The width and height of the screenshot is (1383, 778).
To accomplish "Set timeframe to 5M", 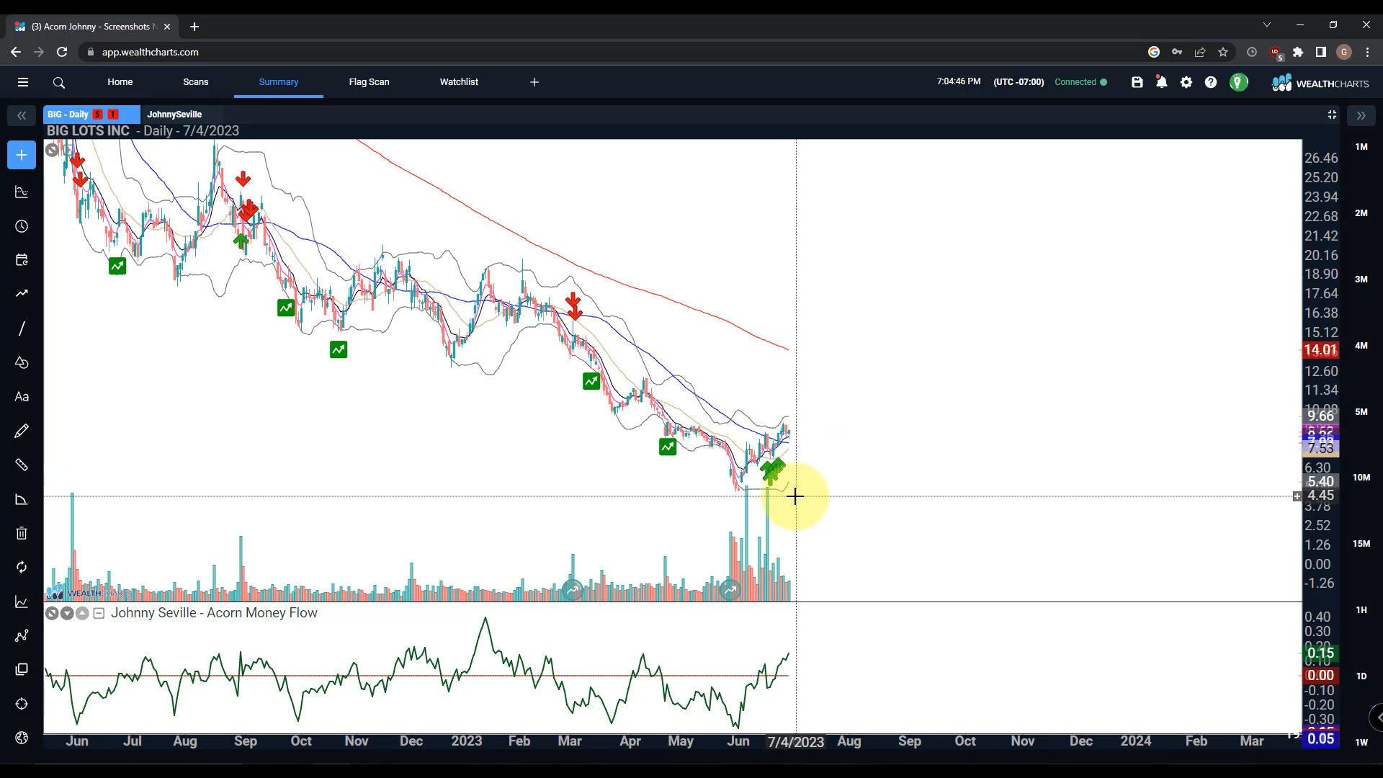I will point(1361,412).
